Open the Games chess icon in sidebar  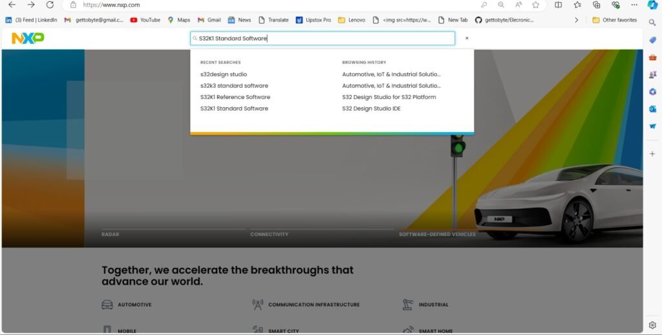pyautogui.click(x=653, y=74)
